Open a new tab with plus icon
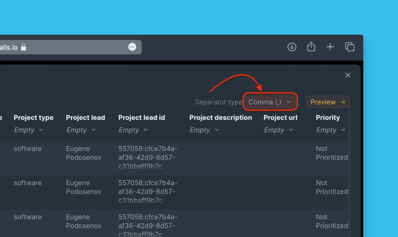 pyautogui.click(x=330, y=47)
